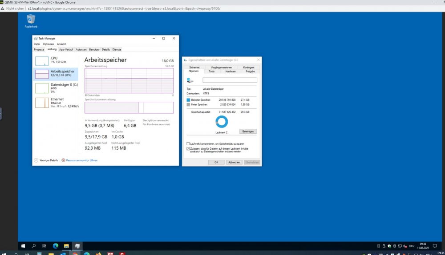The image size is (445, 255).
Task: Collapse via Weniger Details arrow
Action: (36, 160)
